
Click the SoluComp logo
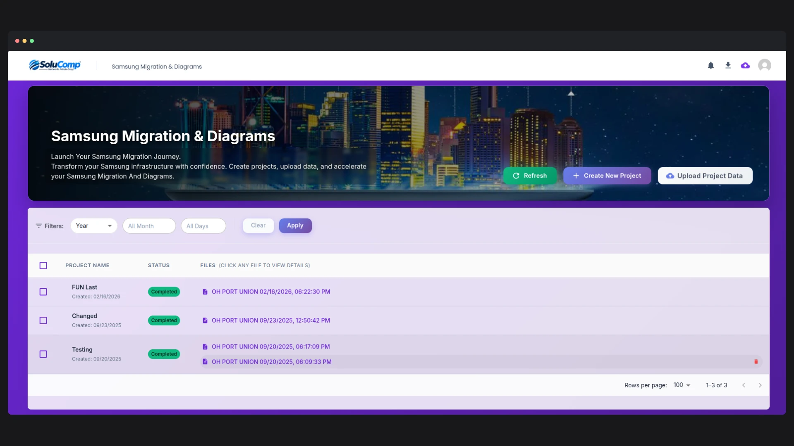(55, 65)
